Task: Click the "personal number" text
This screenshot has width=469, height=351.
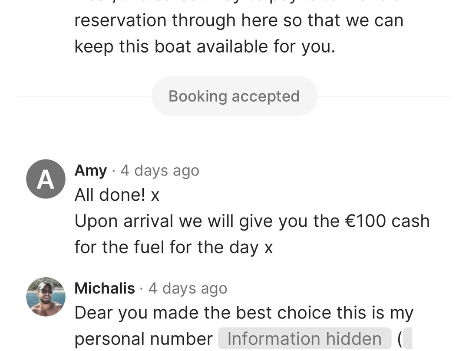Action: (x=143, y=339)
